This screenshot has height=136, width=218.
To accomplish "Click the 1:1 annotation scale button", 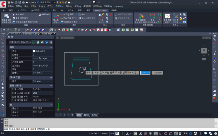I will (x=131, y=134).
